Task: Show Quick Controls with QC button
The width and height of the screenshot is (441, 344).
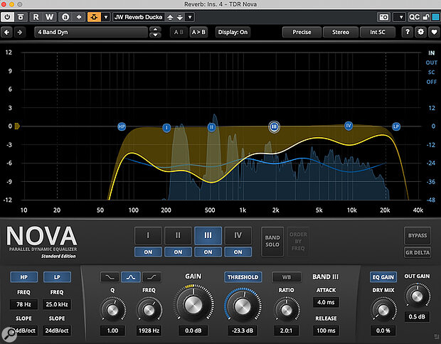Action: [x=414, y=17]
